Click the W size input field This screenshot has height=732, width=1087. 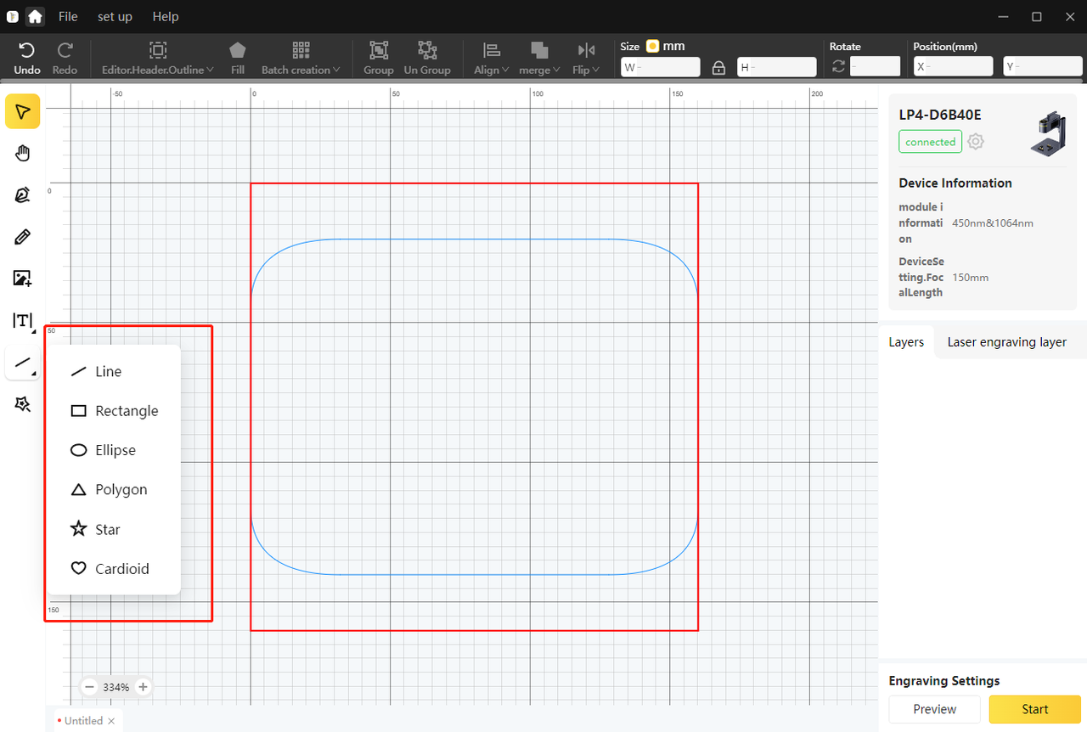coord(661,67)
